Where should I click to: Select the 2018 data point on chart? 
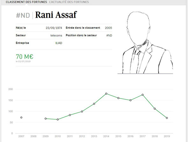[x=155, y=109]
